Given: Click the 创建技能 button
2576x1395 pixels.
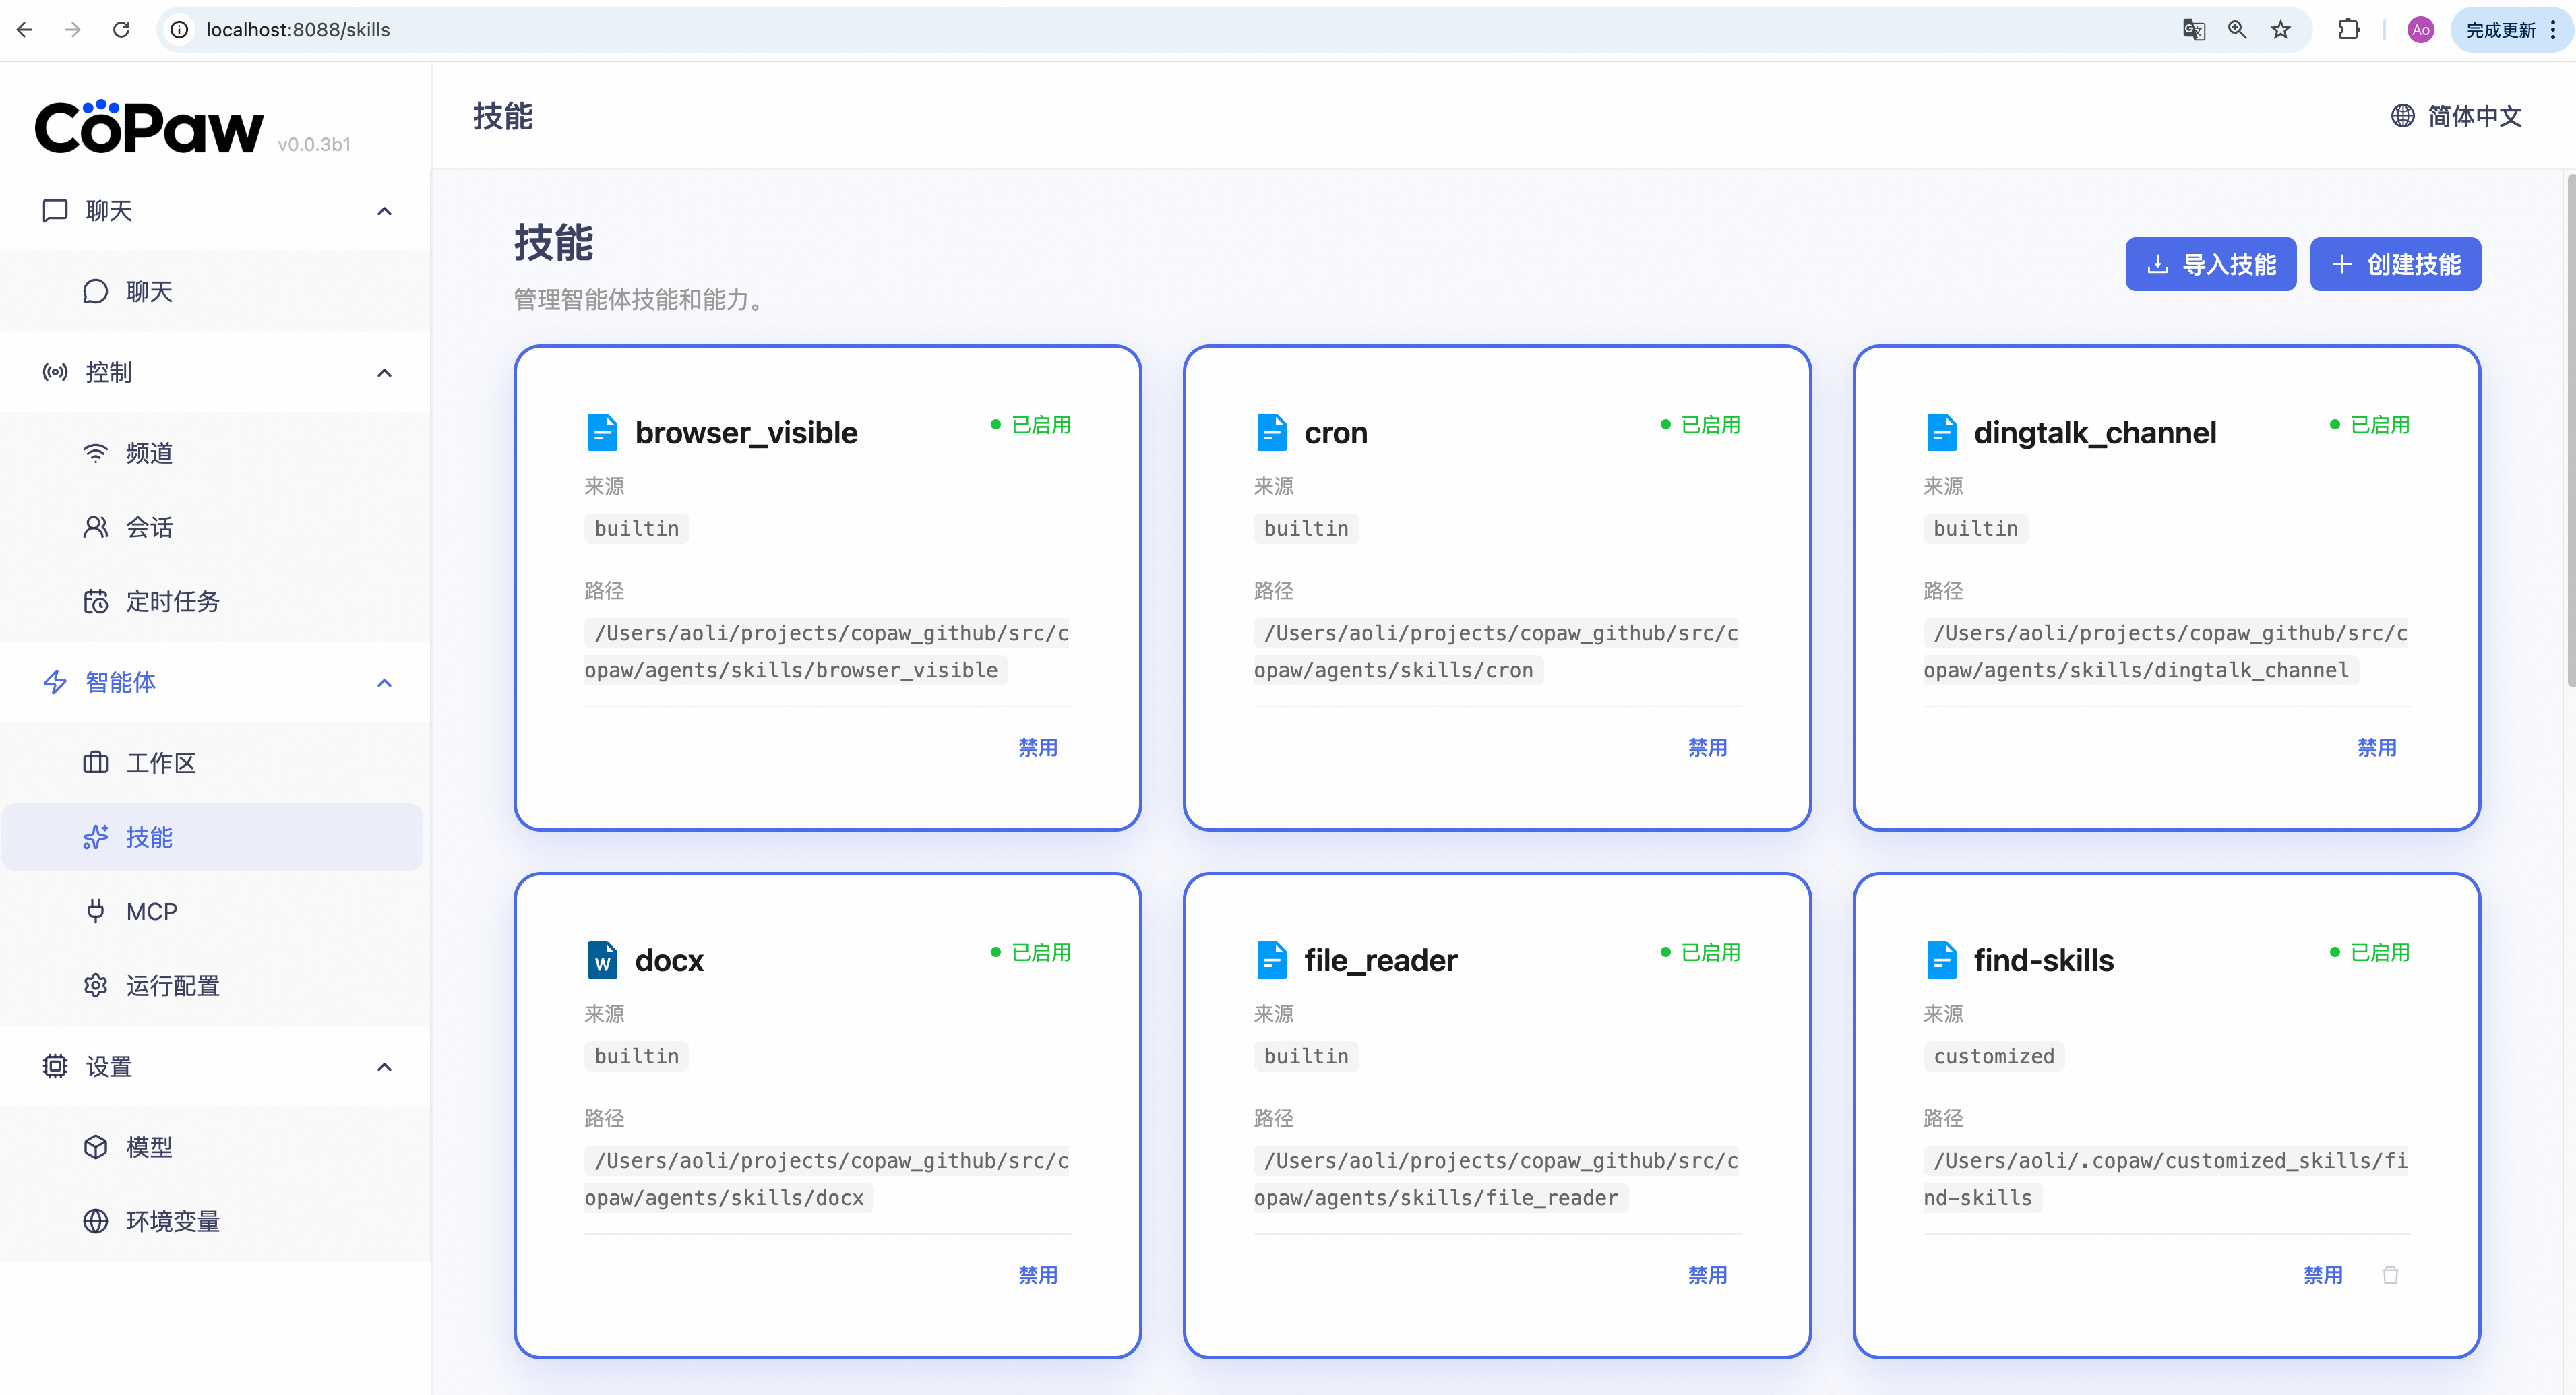Looking at the screenshot, I should pos(2395,264).
